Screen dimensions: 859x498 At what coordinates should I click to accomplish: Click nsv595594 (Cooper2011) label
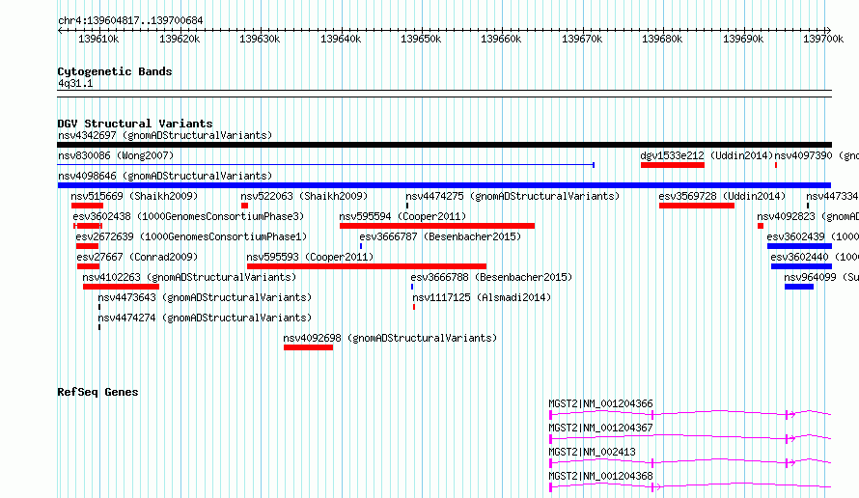(402, 216)
